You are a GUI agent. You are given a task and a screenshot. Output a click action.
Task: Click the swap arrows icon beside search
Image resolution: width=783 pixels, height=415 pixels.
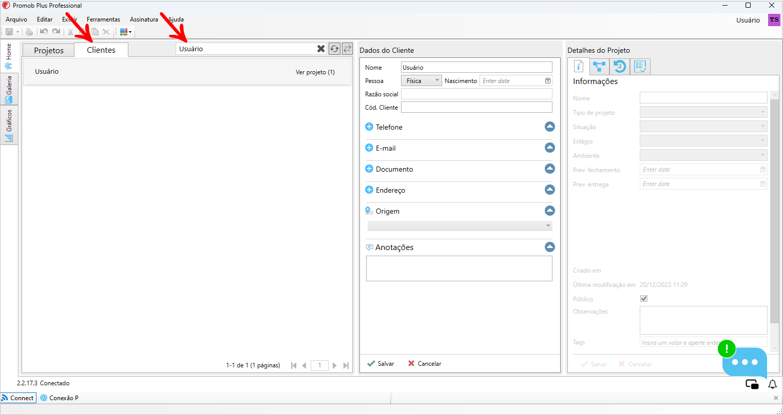coord(347,49)
